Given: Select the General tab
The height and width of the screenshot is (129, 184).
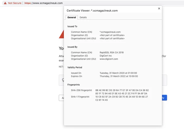Looking at the screenshot, I should tap(72, 18).
